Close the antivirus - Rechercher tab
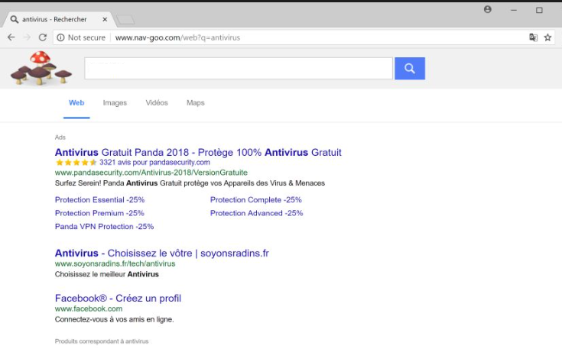Viewport: 562px width, 349px height. (106, 19)
